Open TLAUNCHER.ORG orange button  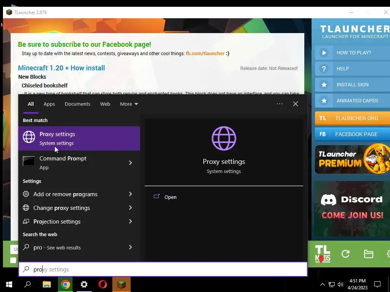click(x=352, y=118)
